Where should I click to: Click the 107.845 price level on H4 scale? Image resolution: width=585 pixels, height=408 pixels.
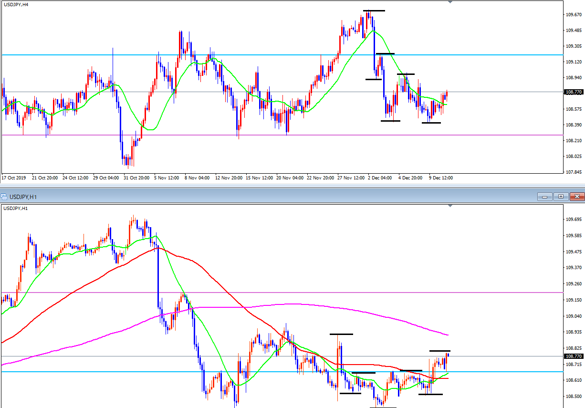click(573, 172)
